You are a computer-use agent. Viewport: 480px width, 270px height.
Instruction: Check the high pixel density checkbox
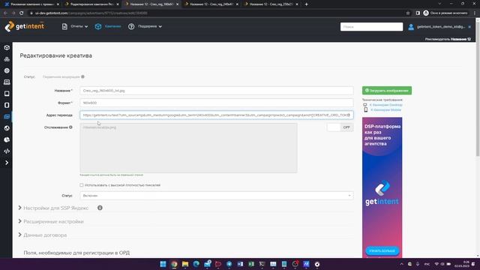(82, 185)
